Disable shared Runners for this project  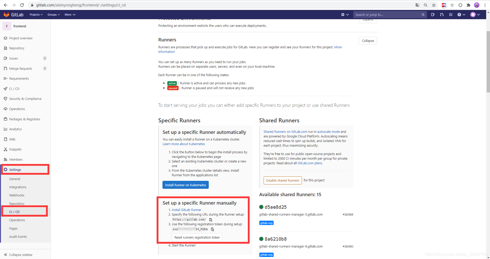pyautogui.click(x=283, y=180)
